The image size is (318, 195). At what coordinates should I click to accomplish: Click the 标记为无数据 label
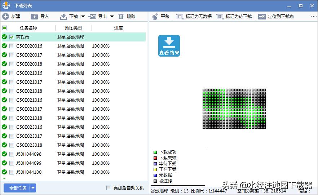(x=199, y=17)
